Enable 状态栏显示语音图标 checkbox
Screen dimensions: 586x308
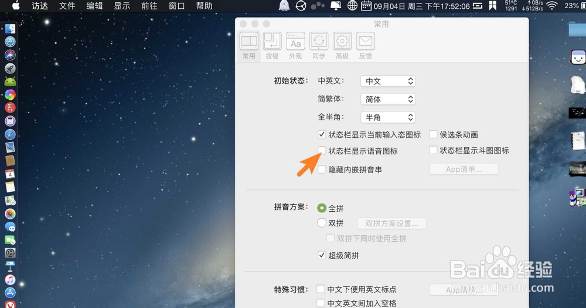[321, 150]
